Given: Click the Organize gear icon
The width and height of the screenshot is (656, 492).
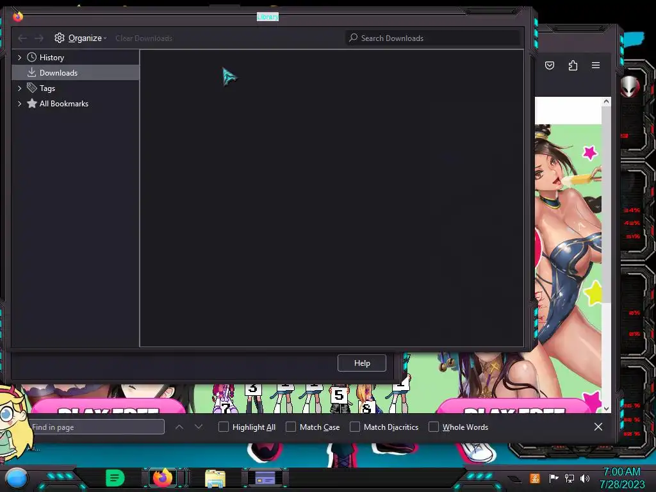Looking at the screenshot, I should coord(60,38).
